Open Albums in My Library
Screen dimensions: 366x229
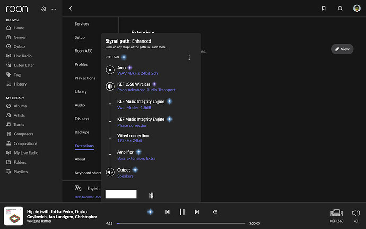point(16,106)
